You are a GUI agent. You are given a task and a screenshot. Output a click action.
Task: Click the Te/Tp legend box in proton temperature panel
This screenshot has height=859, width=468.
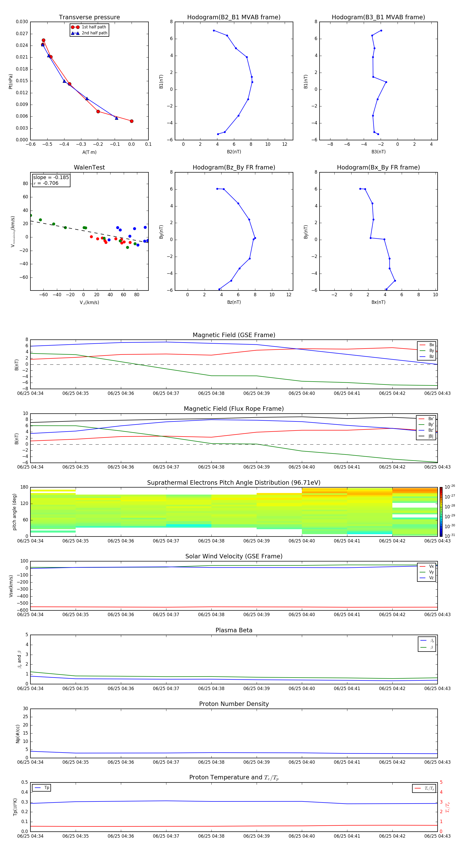pos(424,788)
